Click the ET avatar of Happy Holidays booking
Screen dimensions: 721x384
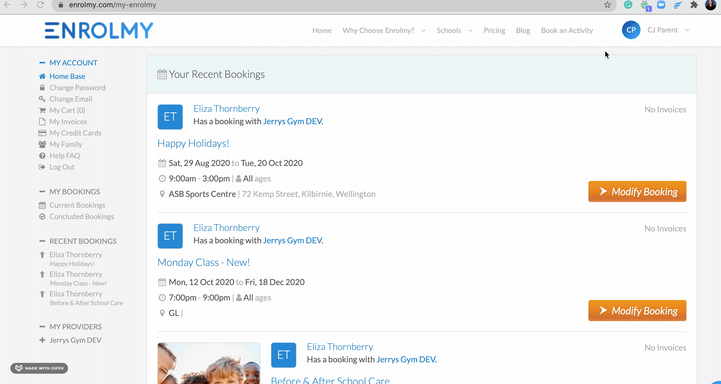(170, 117)
